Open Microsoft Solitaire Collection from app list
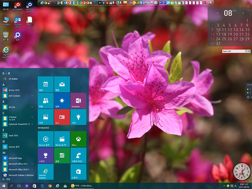The width and height of the screenshot is (252, 189). [18, 175]
